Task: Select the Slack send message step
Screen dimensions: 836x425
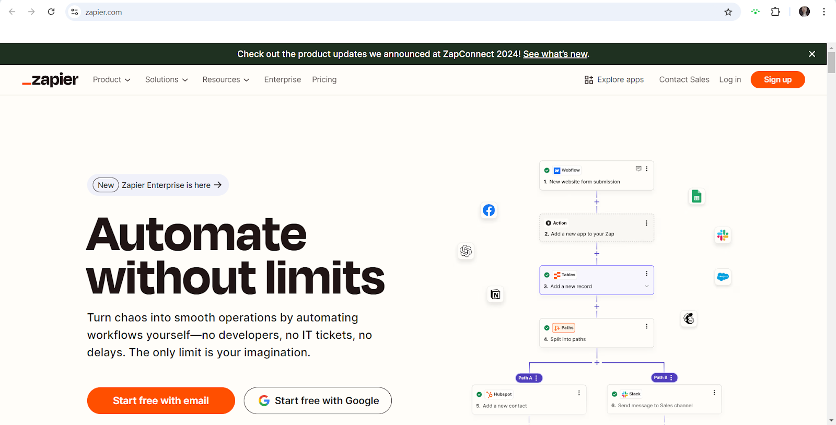Action: pos(664,399)
